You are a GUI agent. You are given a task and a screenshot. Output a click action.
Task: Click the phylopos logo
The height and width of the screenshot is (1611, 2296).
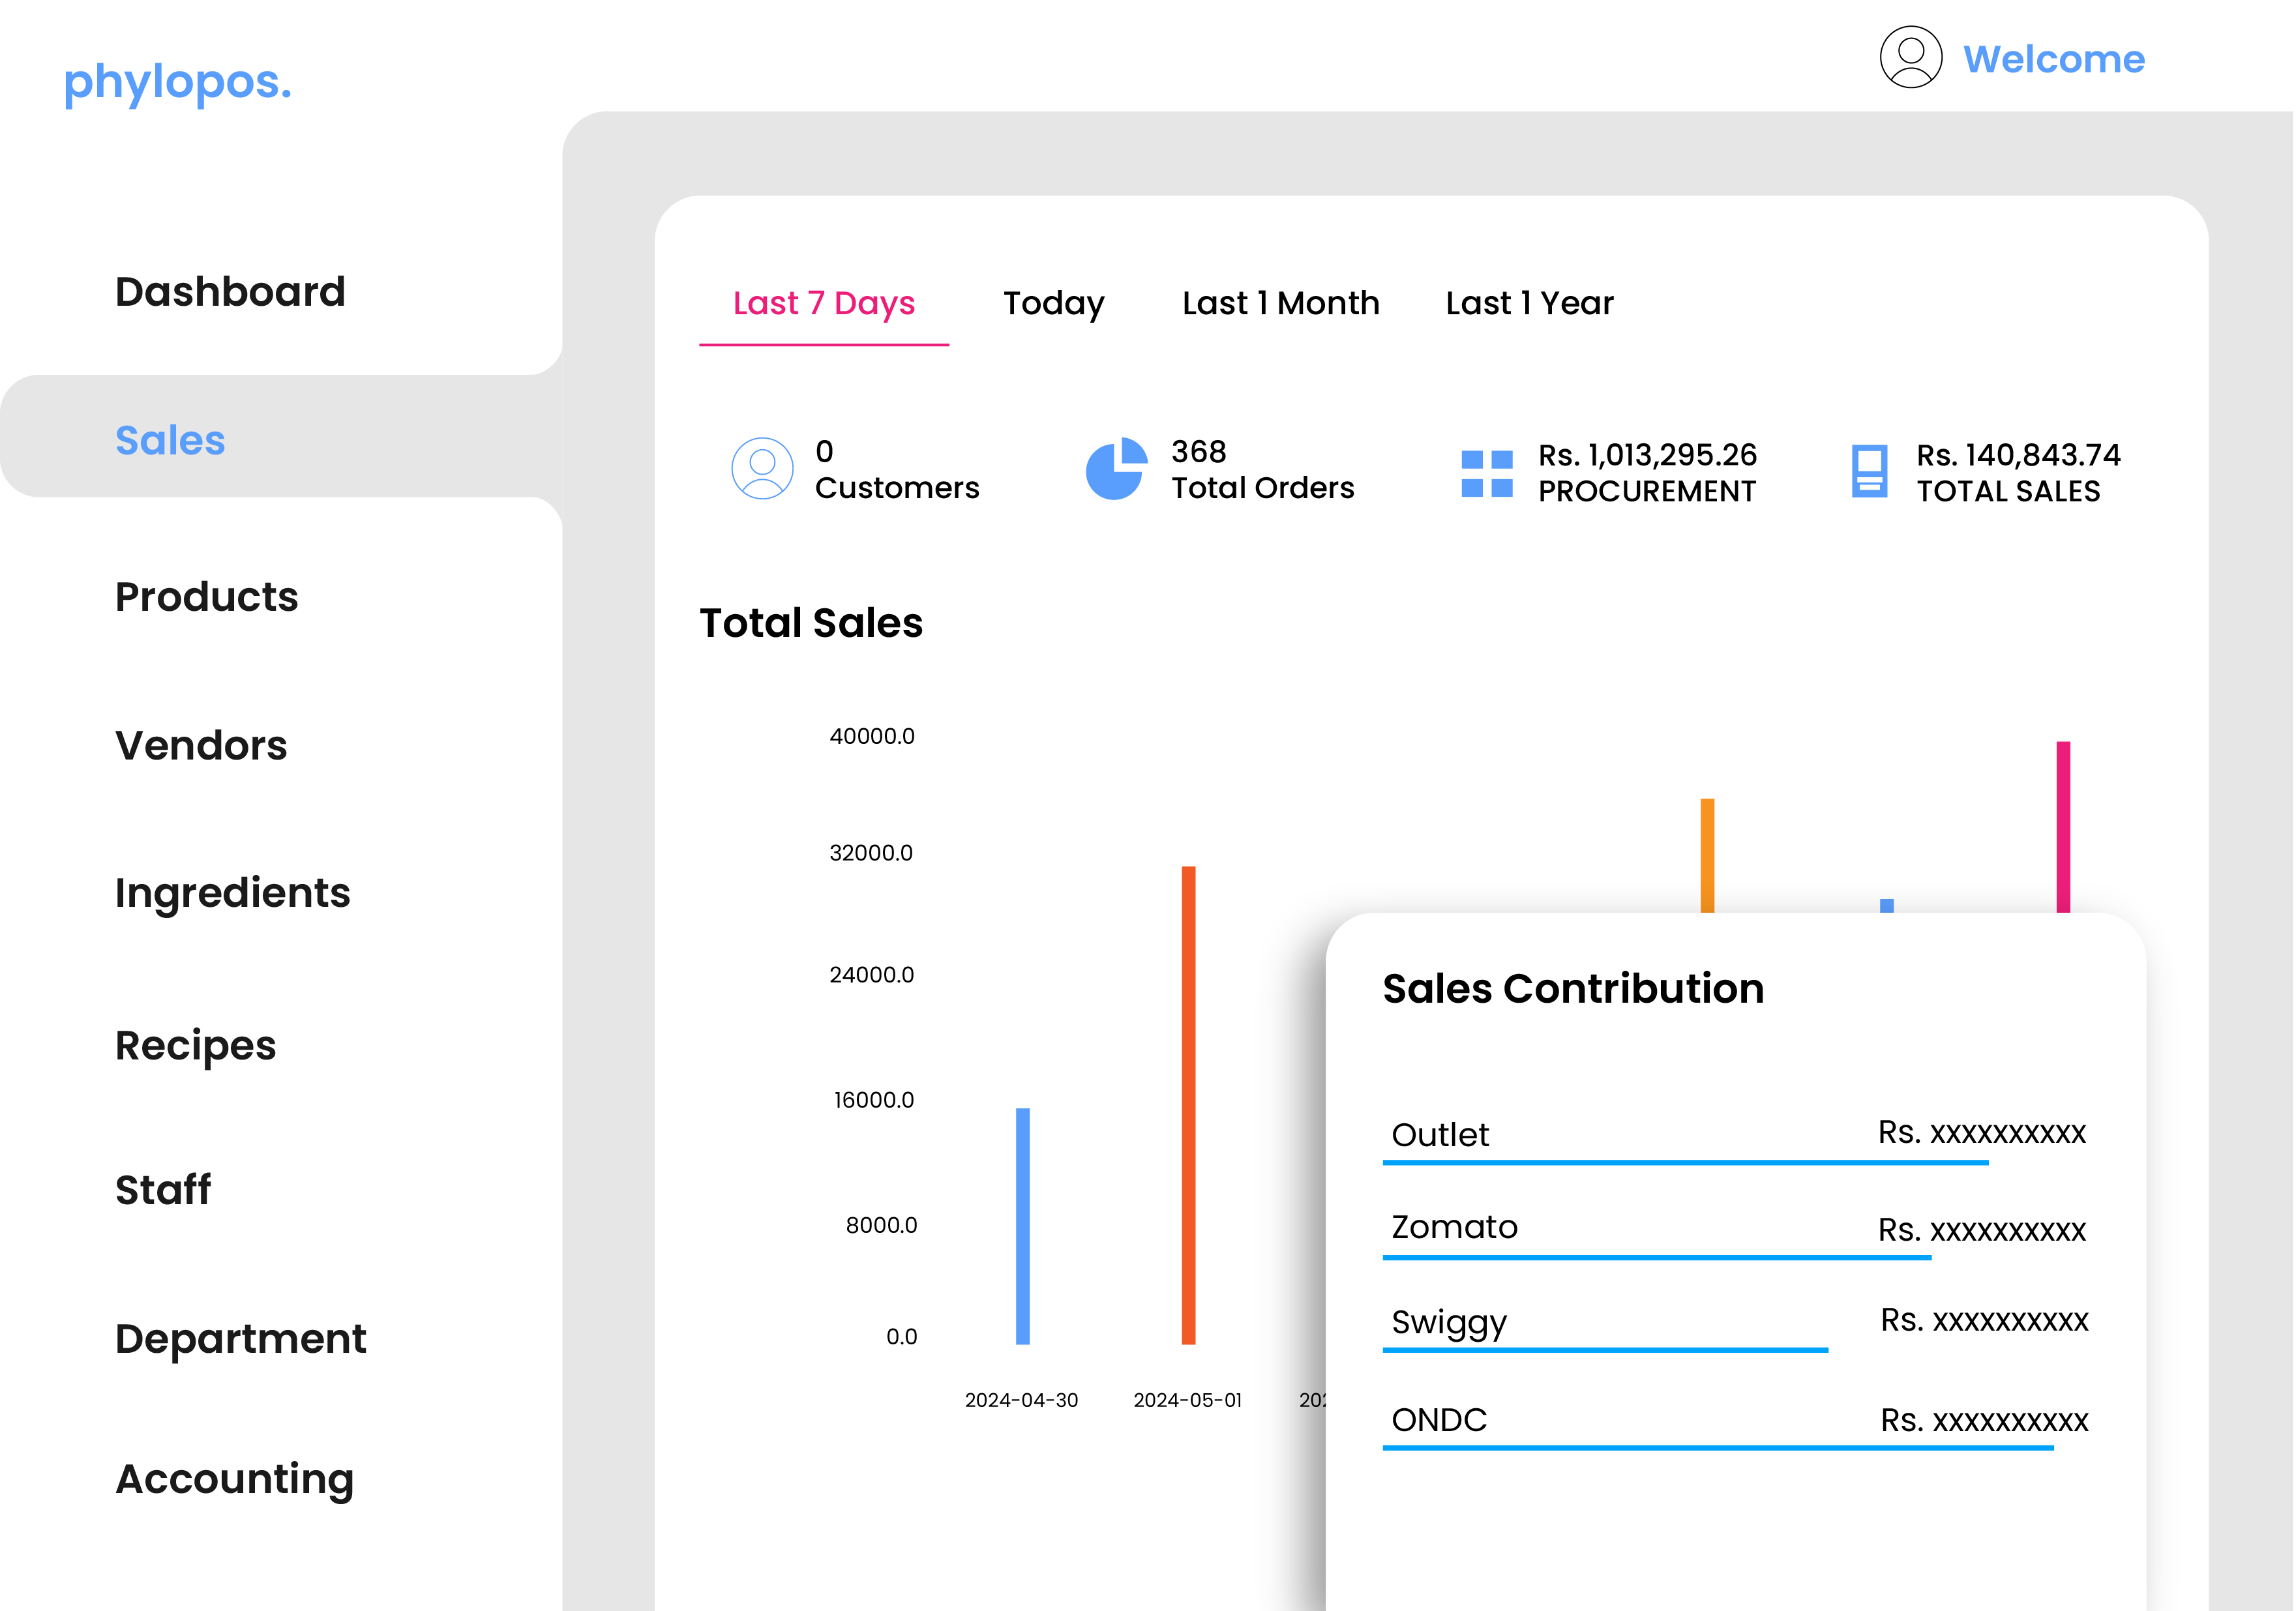coord(178,82)
